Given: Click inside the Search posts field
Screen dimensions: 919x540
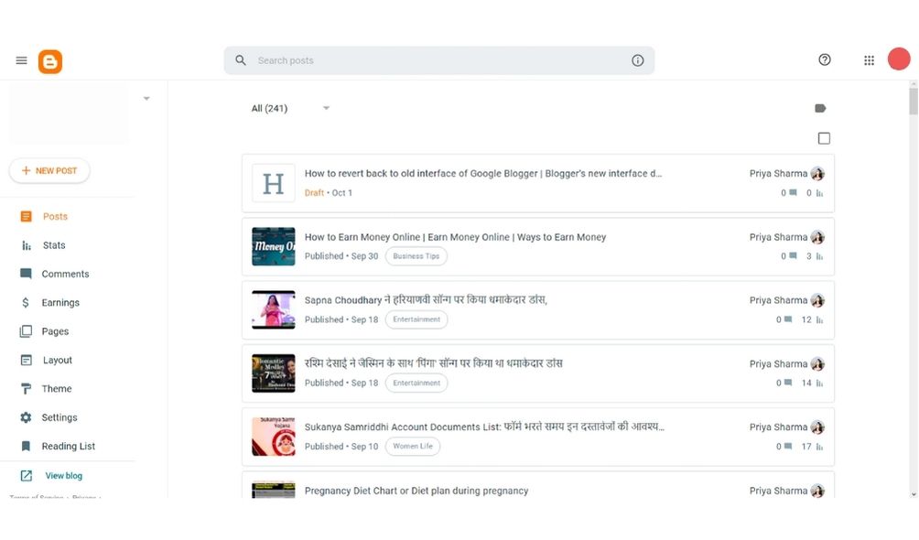Looking at the screenshot, I should pos(439,60).
